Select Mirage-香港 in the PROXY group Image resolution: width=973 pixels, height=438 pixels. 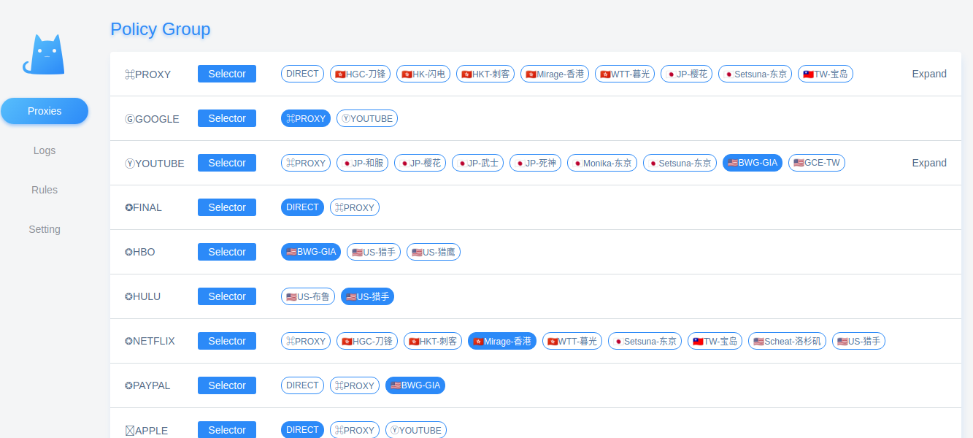click(555, 74)
